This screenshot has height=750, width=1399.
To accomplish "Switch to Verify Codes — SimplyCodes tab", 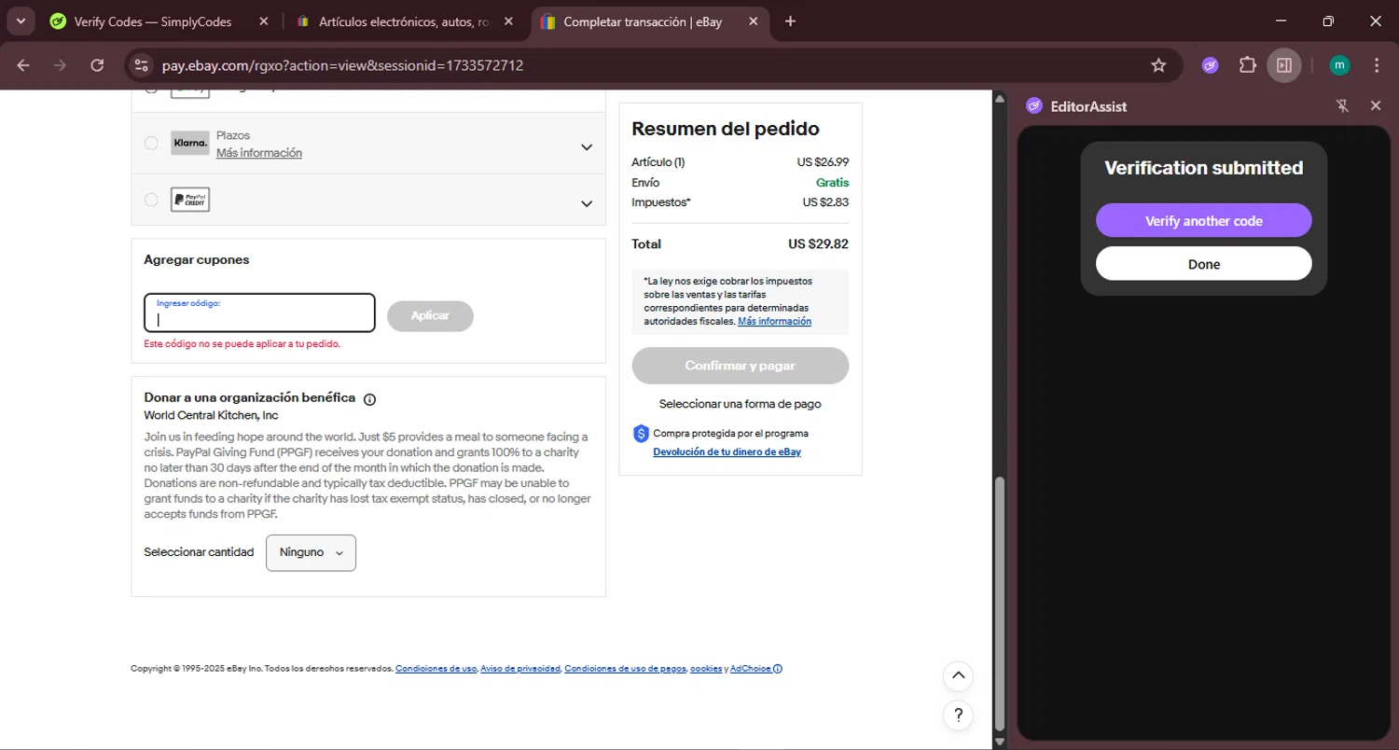I will [x=160, y=21].
